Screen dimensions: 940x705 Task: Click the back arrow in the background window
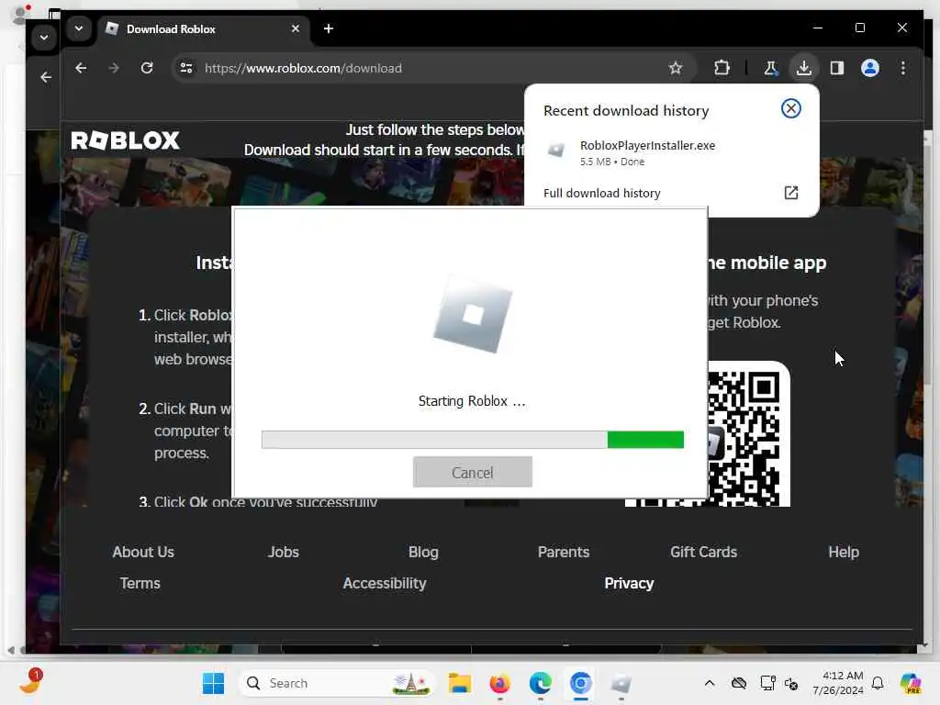click(46, 77)
